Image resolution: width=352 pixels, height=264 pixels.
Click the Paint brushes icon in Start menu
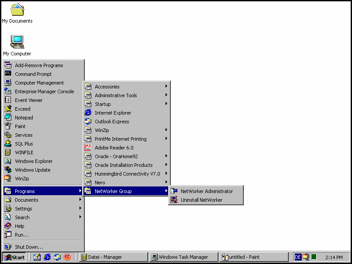coord(8,126)
